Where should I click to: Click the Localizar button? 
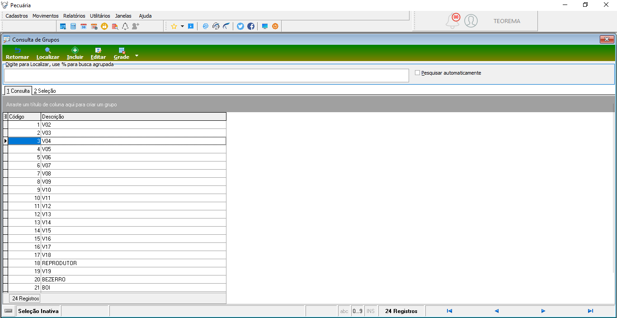tap(48, 53)
